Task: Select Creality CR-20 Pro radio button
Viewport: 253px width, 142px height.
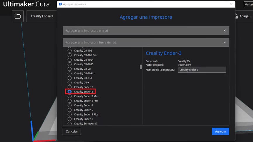Action: coord(70,73)
